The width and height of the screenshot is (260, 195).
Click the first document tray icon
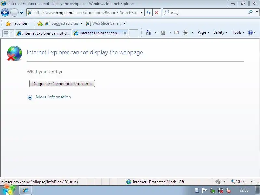pos(197,190)
